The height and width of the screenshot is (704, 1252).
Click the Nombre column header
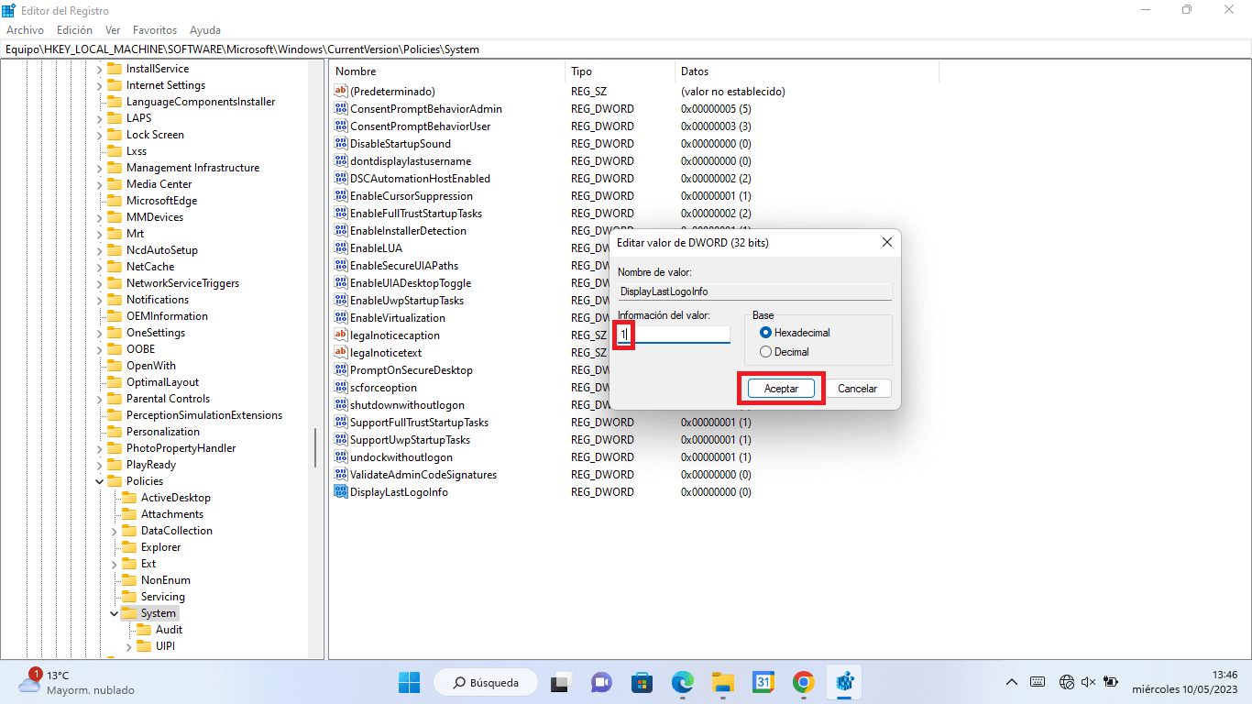(x=447, y=71)
